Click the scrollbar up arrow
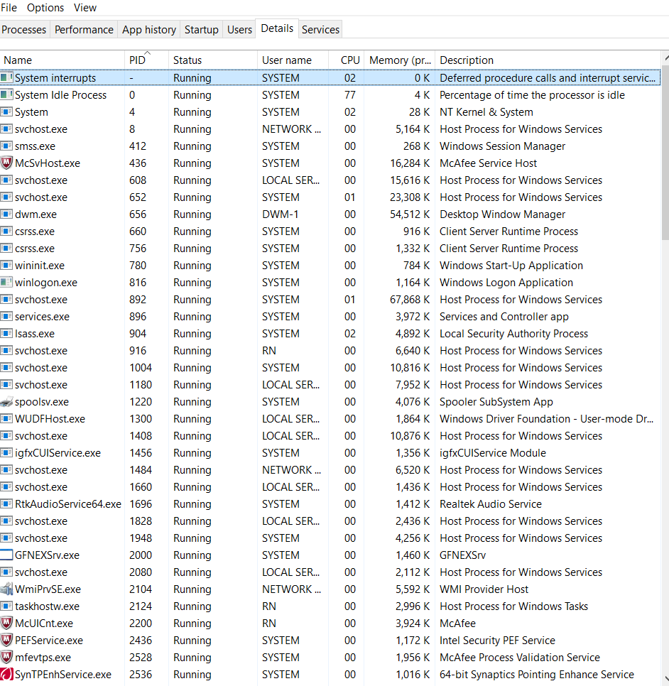This screenshot has width=669, height=686. click(665, 58)
